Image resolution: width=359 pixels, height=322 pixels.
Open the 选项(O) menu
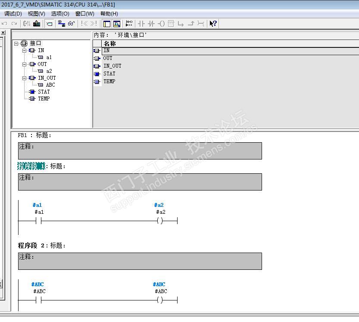click(60, 14)
